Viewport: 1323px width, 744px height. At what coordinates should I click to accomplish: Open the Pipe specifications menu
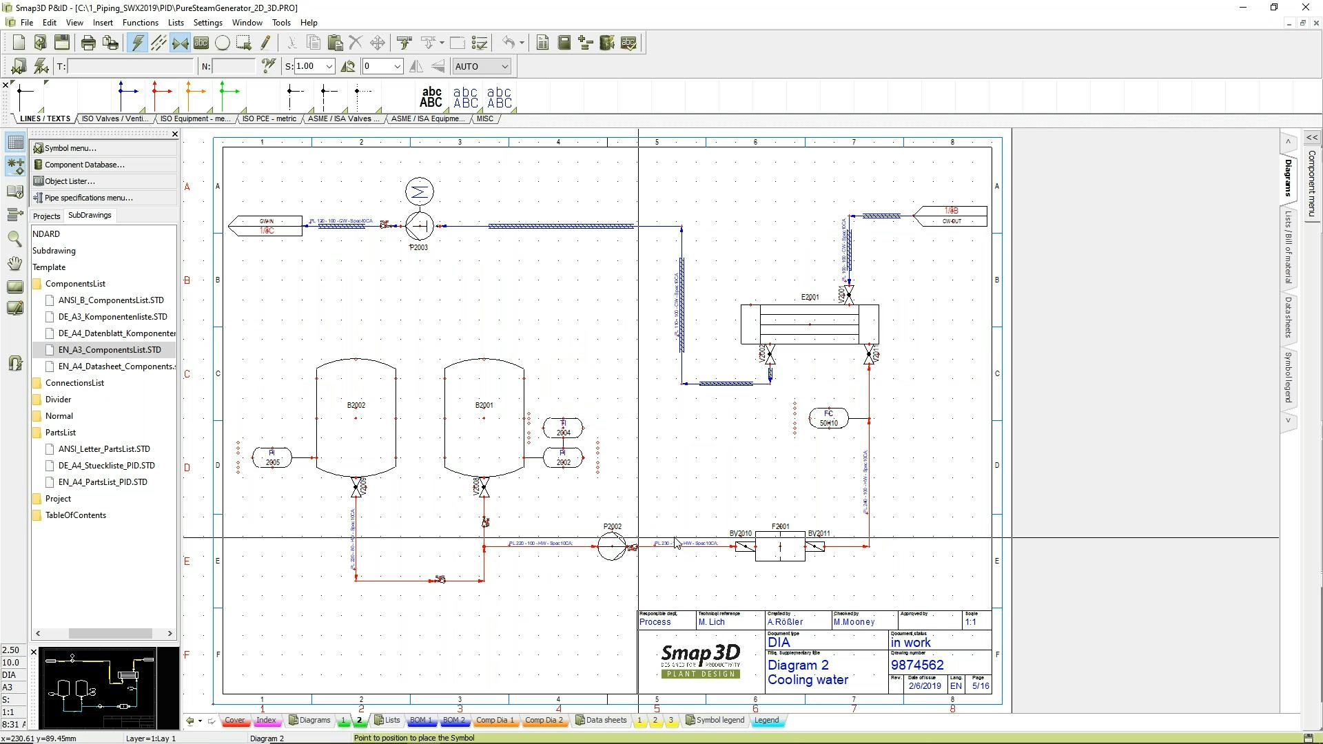88,198
